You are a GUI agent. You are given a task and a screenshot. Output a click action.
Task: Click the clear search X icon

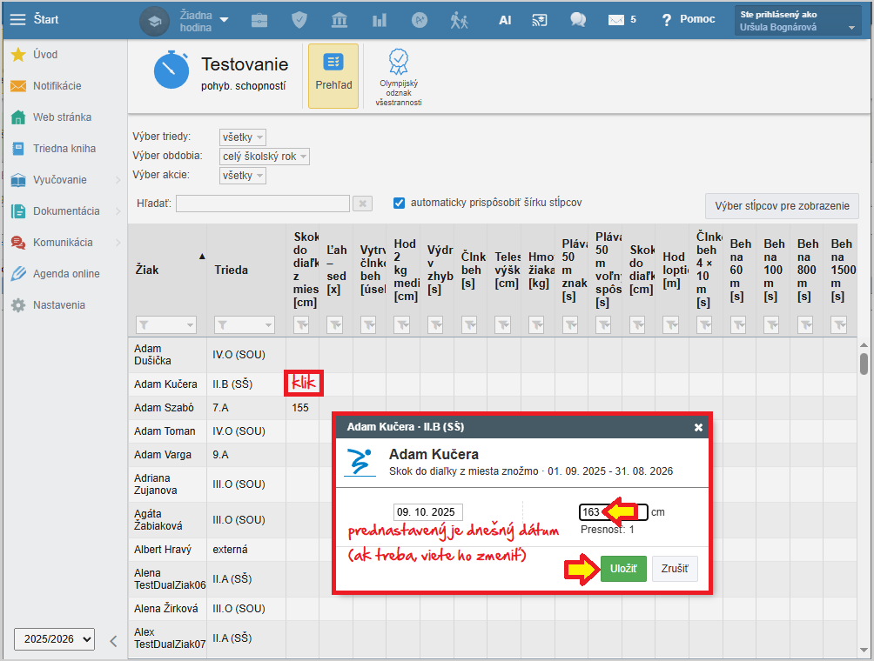tap(362, 204)
